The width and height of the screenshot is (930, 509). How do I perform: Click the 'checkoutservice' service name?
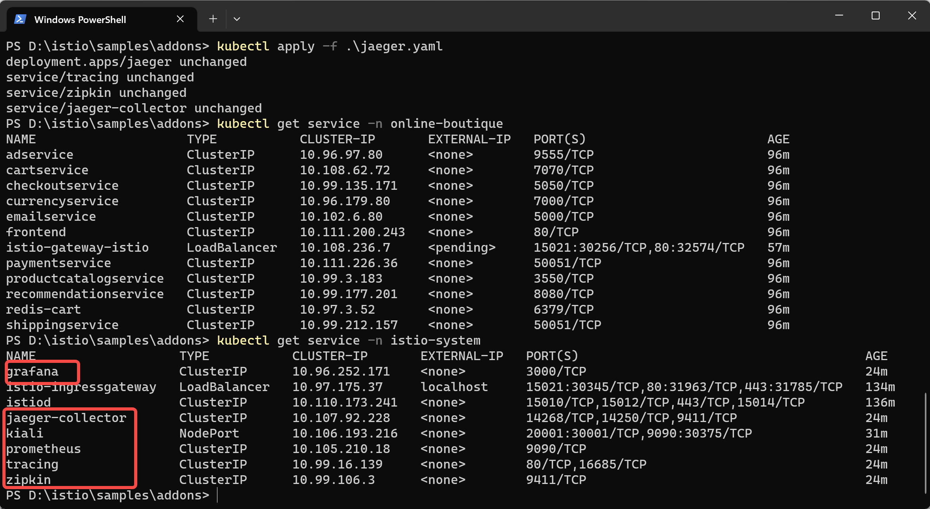(x=62, y=186)
